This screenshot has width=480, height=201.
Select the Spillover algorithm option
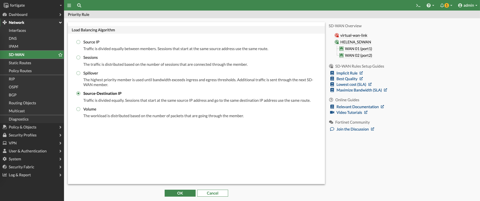[78, 73]
